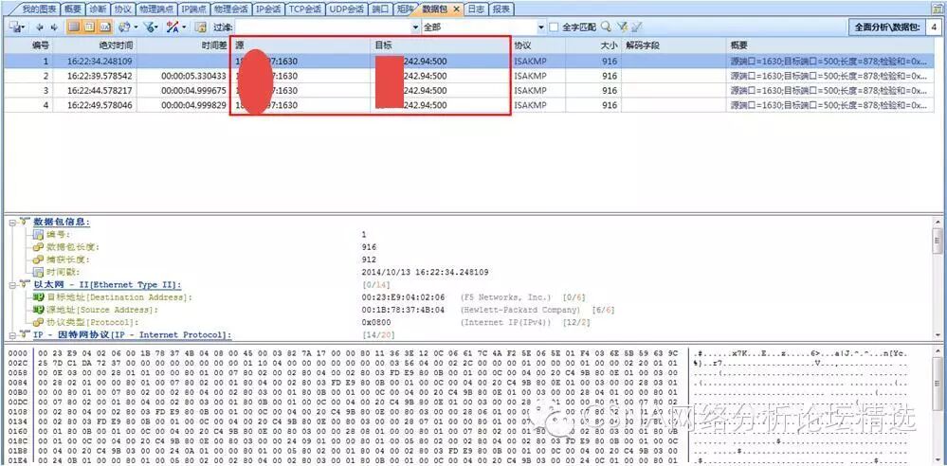
Task: Toggle the packet list pane button
Action: click(x=74, y=27)
